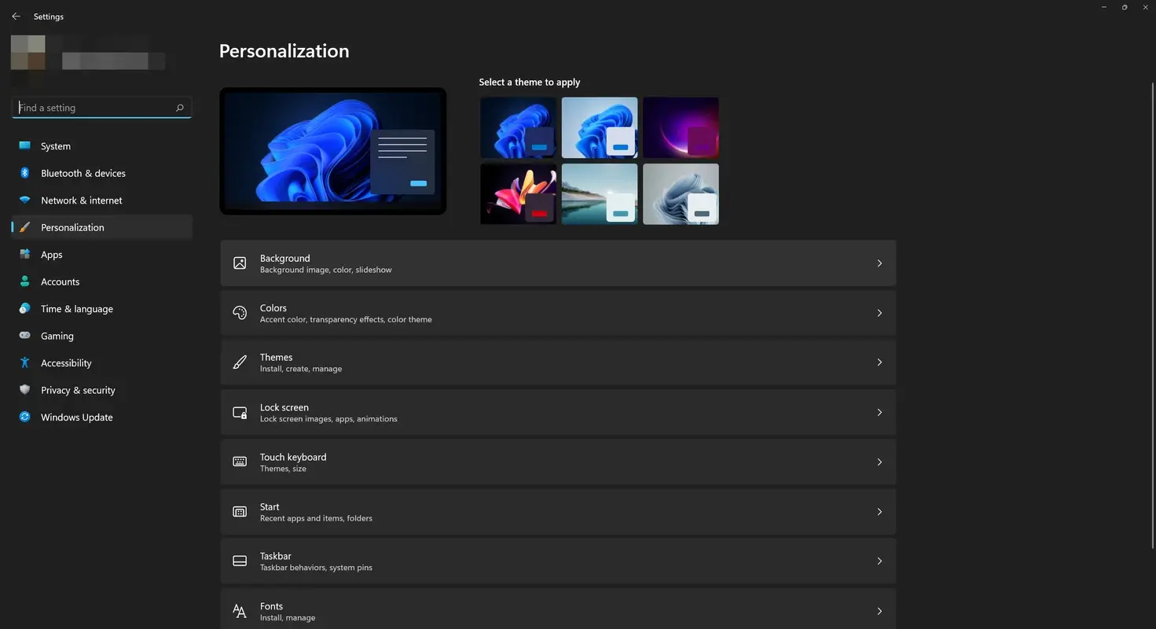Open System settings via the monitor icon
This screenshot has width=1156, height=629.
pyautogui.click(x=24, y=145)
